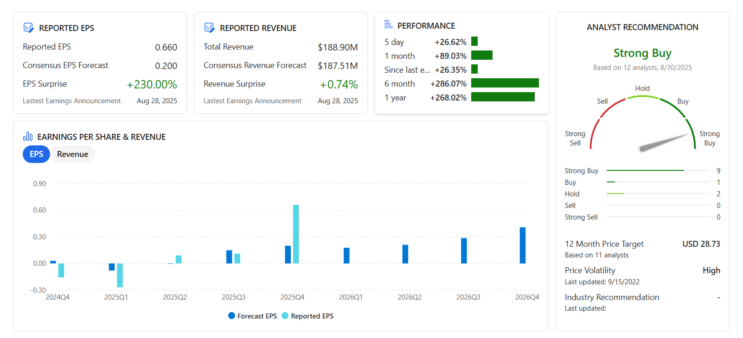
Task: Click the EPS Surprise +230.00% value
Action: [152, 84]
